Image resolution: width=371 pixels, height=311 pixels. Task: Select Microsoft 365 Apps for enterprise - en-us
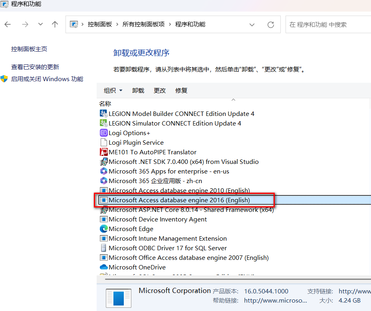(x=169, y=171)
